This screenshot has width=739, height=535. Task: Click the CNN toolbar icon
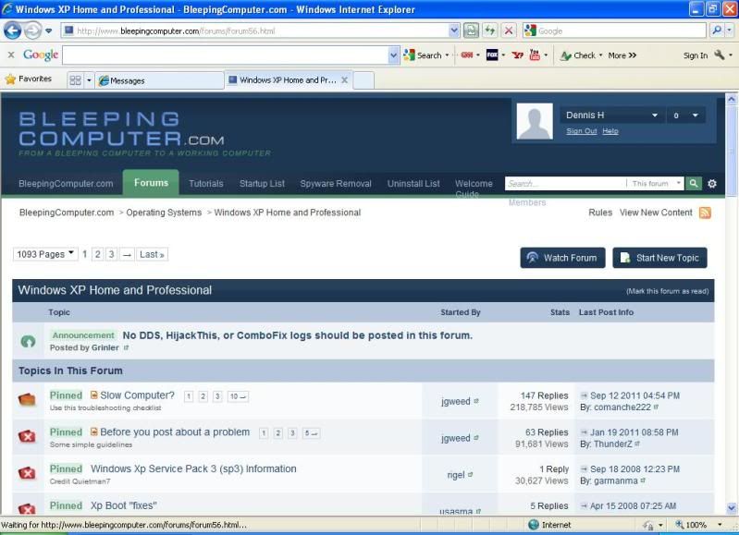tap(466, 55)
